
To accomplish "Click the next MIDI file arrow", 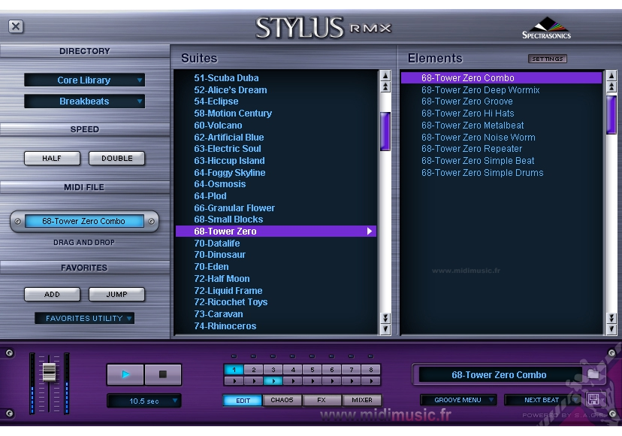I will point(151,221).
